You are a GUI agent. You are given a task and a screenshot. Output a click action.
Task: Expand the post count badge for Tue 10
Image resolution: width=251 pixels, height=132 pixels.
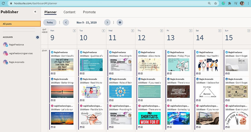103,31
